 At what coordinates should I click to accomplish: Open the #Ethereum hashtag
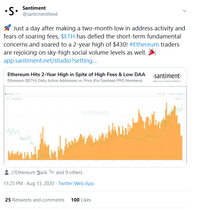144,45
